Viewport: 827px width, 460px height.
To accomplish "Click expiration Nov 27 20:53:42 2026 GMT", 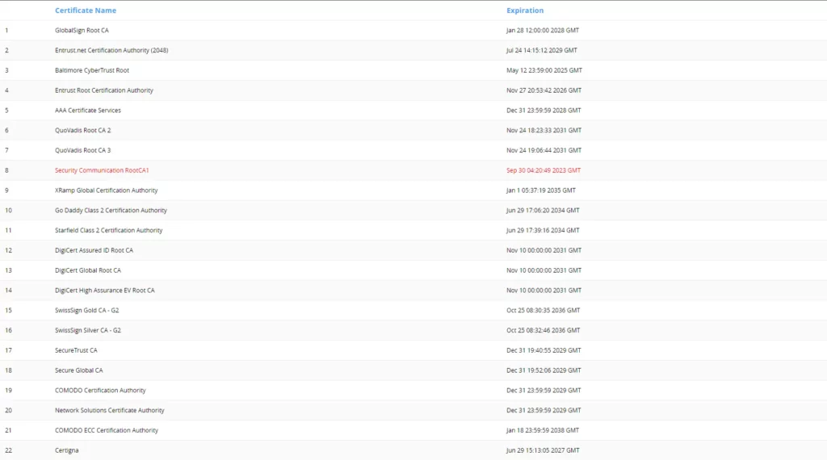I will 544,90.
